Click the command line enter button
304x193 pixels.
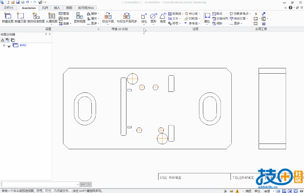point(83,185)
